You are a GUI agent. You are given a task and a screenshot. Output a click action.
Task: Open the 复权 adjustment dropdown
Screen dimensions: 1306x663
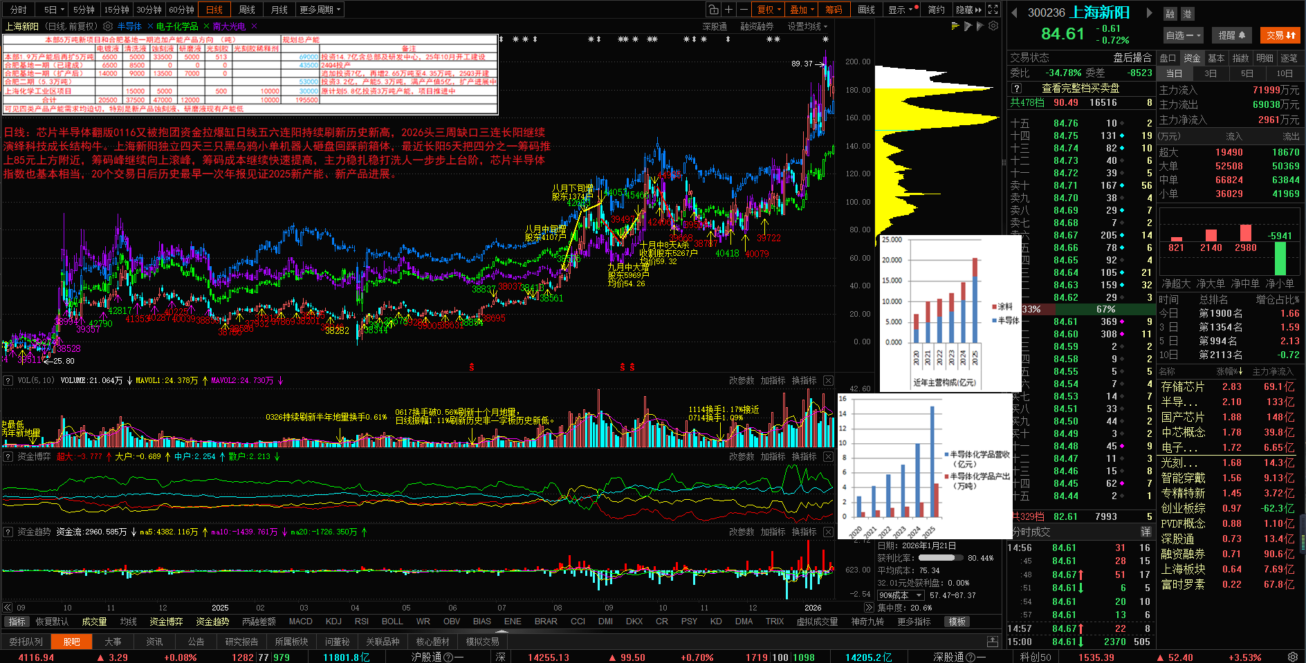(x=769, y=10)
